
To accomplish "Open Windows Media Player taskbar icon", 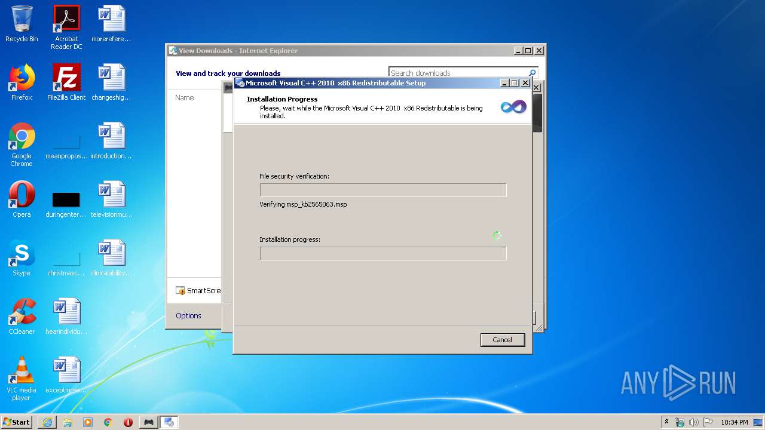I will tap(88, 422).
